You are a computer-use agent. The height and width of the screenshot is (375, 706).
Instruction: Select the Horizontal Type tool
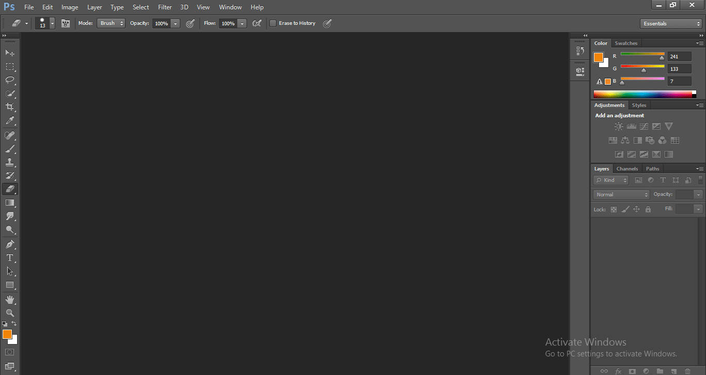click(10, 257)
